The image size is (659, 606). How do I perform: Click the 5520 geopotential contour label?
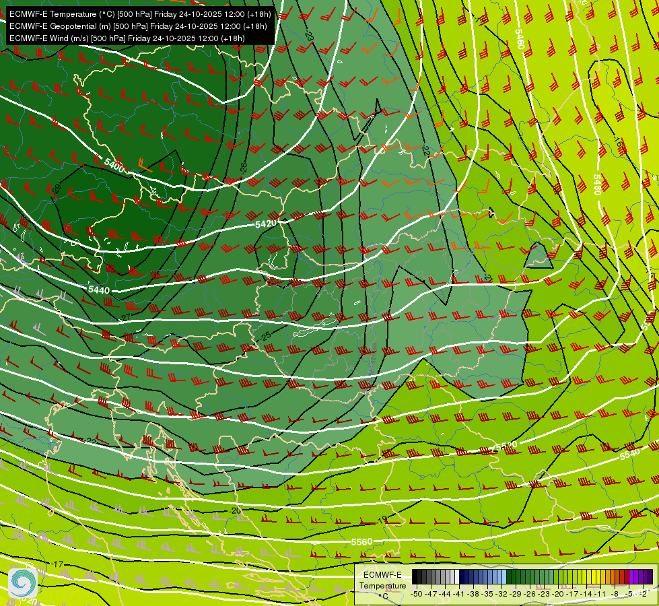tap(506, 446)
